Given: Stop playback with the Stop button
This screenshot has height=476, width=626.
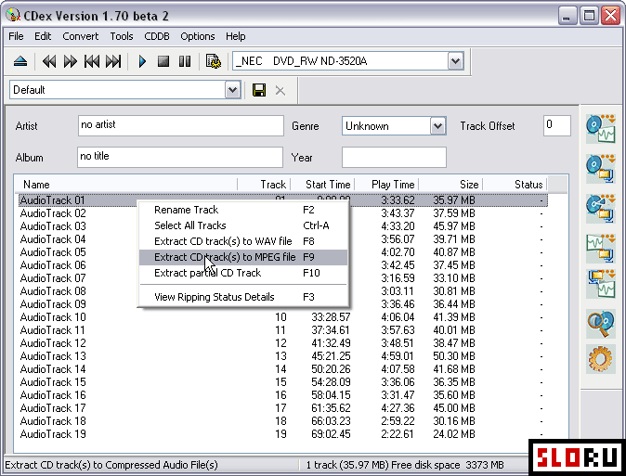Looking at the screenshot, I should click(x=163, y=61).
